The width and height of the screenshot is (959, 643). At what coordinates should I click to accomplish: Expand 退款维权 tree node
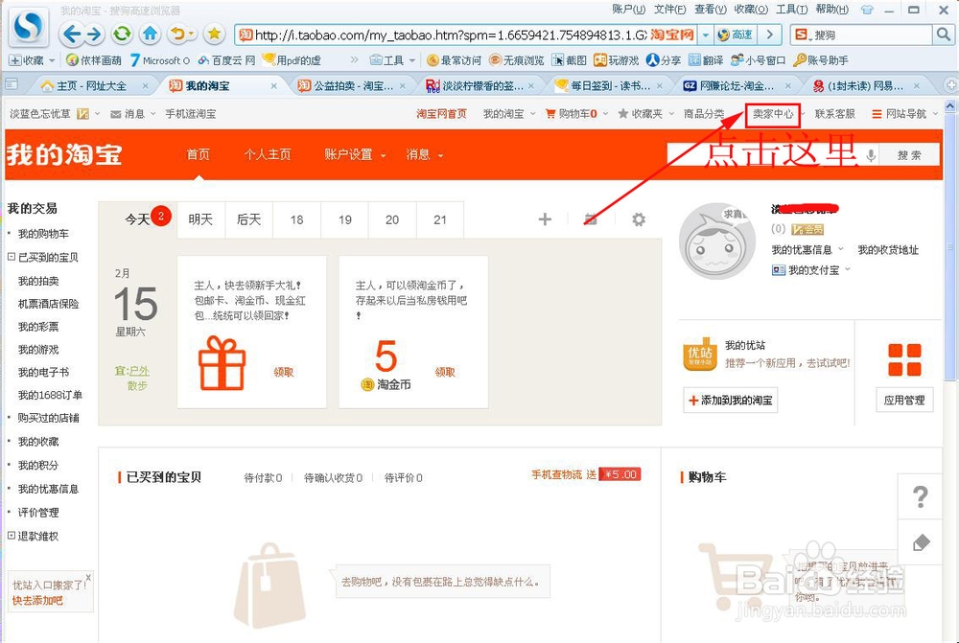coord(11,536)
